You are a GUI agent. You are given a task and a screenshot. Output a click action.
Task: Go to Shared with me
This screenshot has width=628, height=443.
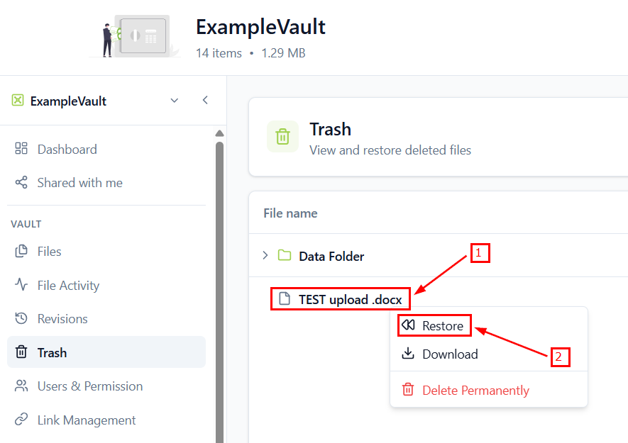point(79,183)
